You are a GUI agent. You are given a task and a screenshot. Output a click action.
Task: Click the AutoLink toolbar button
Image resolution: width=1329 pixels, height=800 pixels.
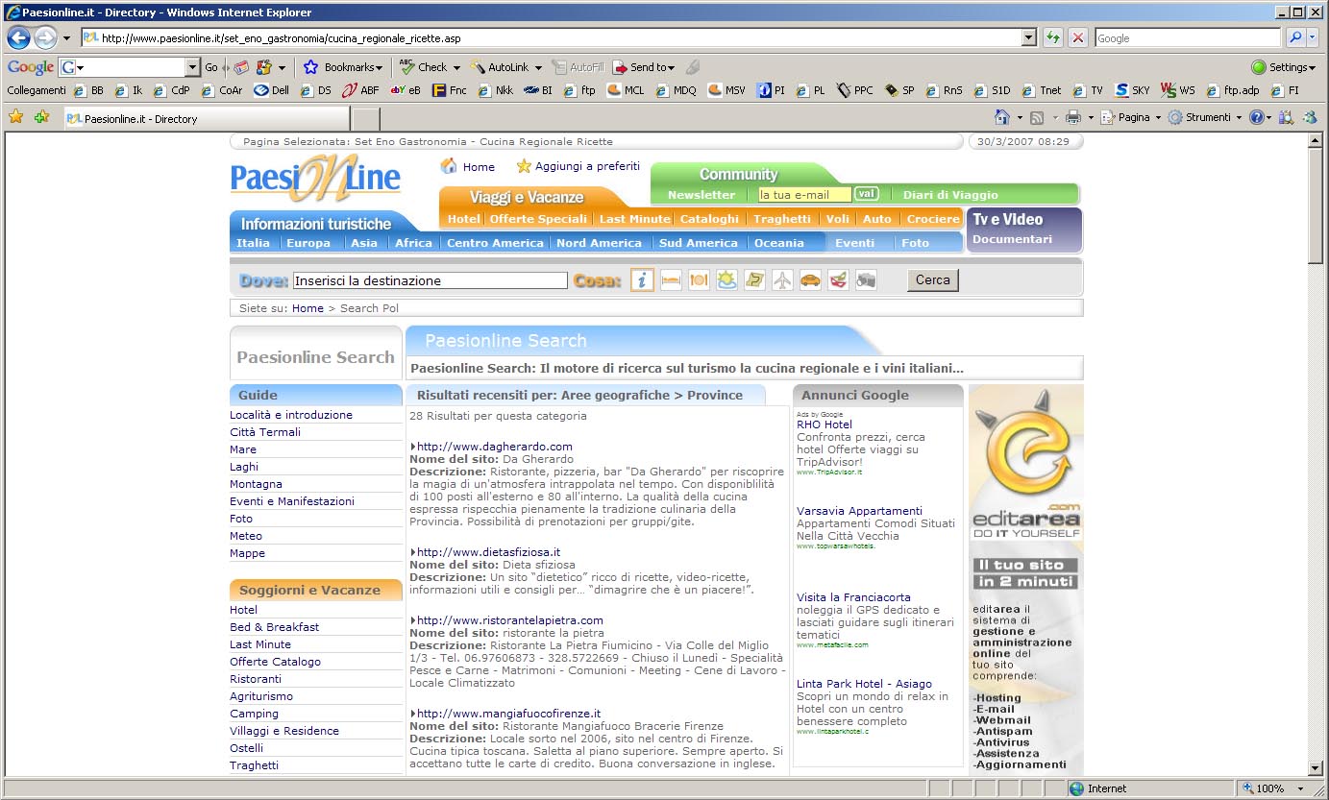coord(500,67)
